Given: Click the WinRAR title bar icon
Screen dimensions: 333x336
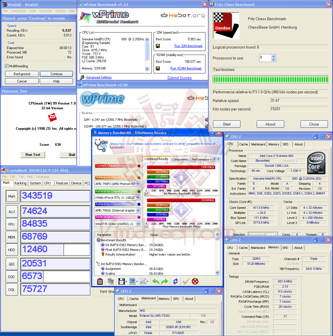Looking at the screenshot, I should (x=4, y=4).
